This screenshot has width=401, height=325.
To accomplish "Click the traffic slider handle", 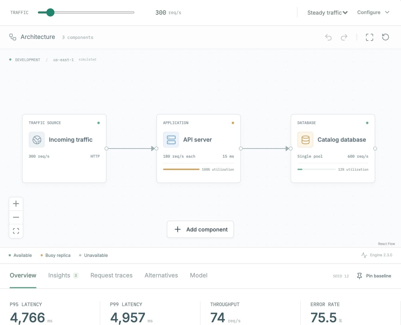I will pyautogui.click(x=50, y=12).
